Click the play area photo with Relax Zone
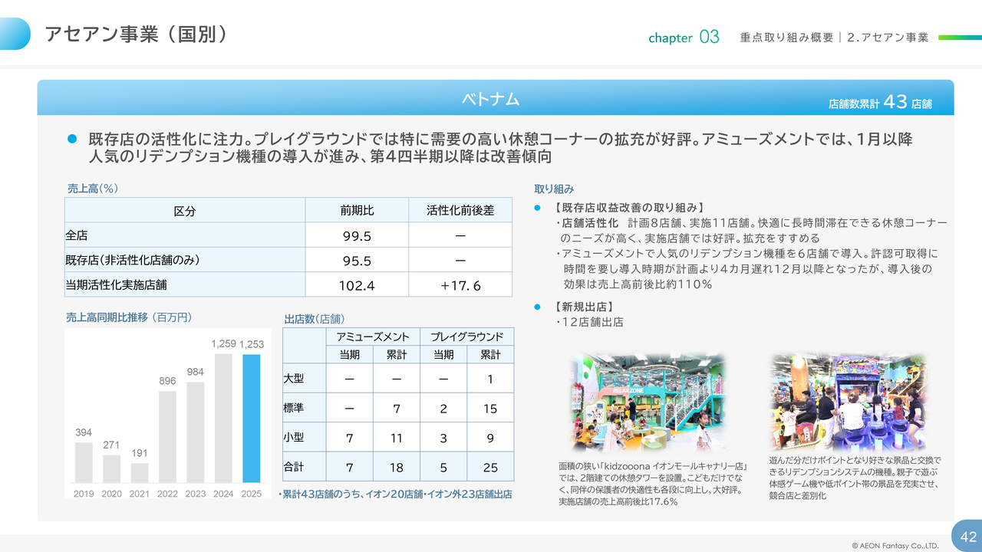Viewport: 982px width, 552px height. [648, 402]
